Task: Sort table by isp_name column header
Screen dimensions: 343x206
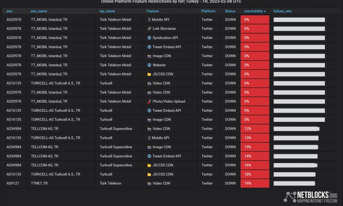Action: coord(107,11)
